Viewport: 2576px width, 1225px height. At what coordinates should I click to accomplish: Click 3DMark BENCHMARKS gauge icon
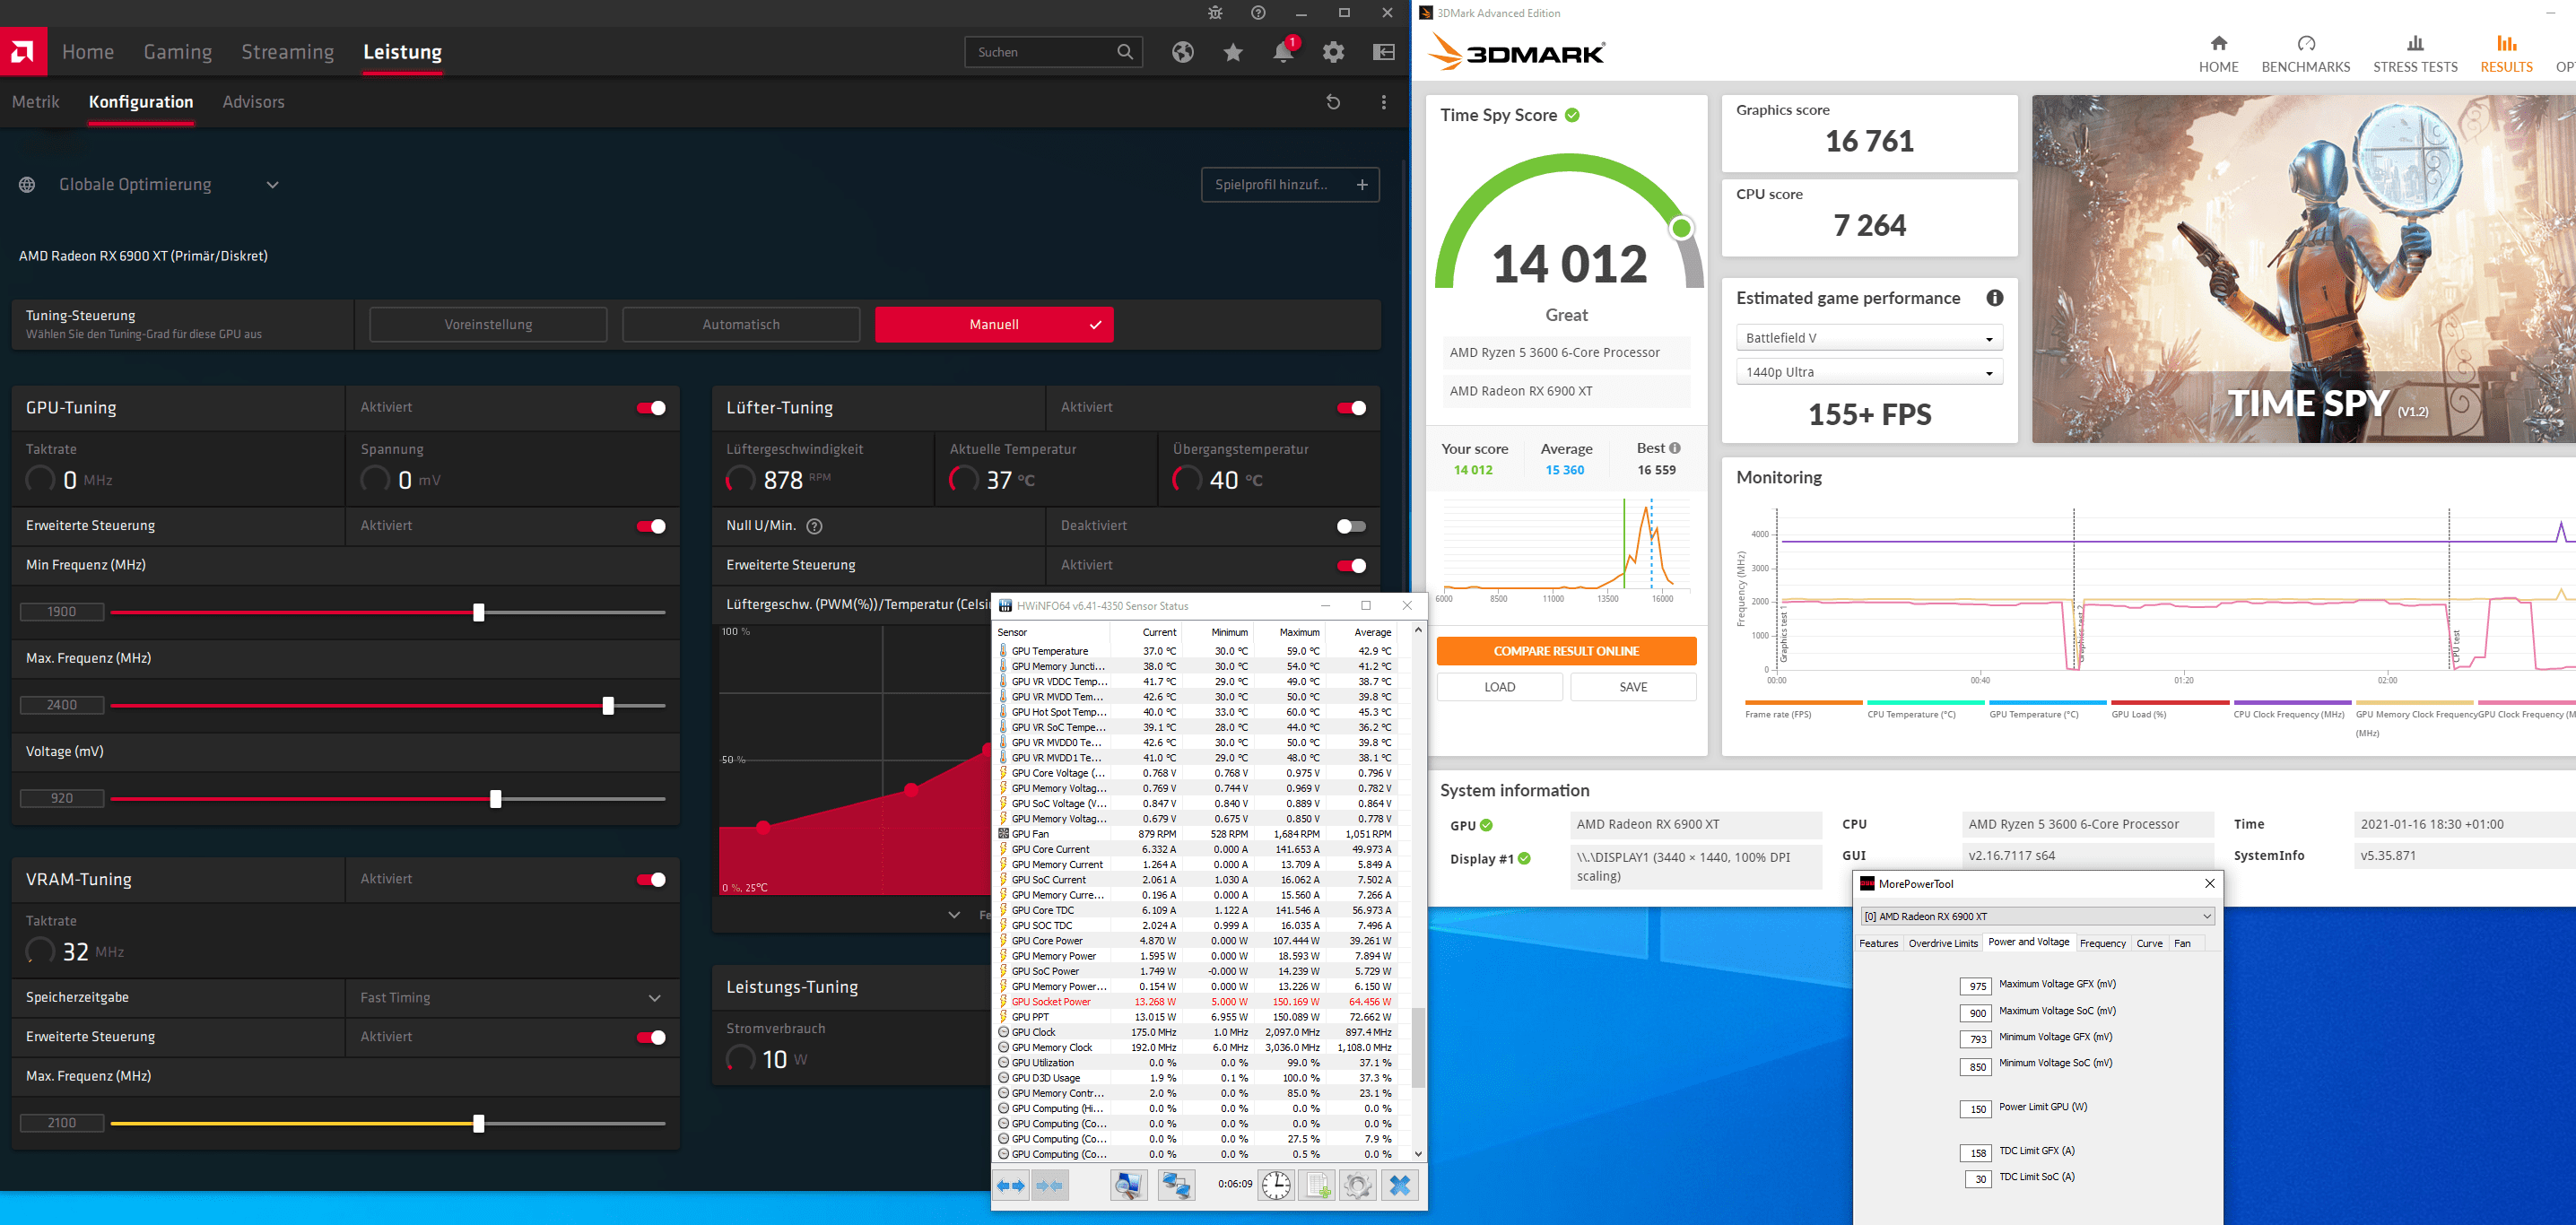(x=2306, y=43)
